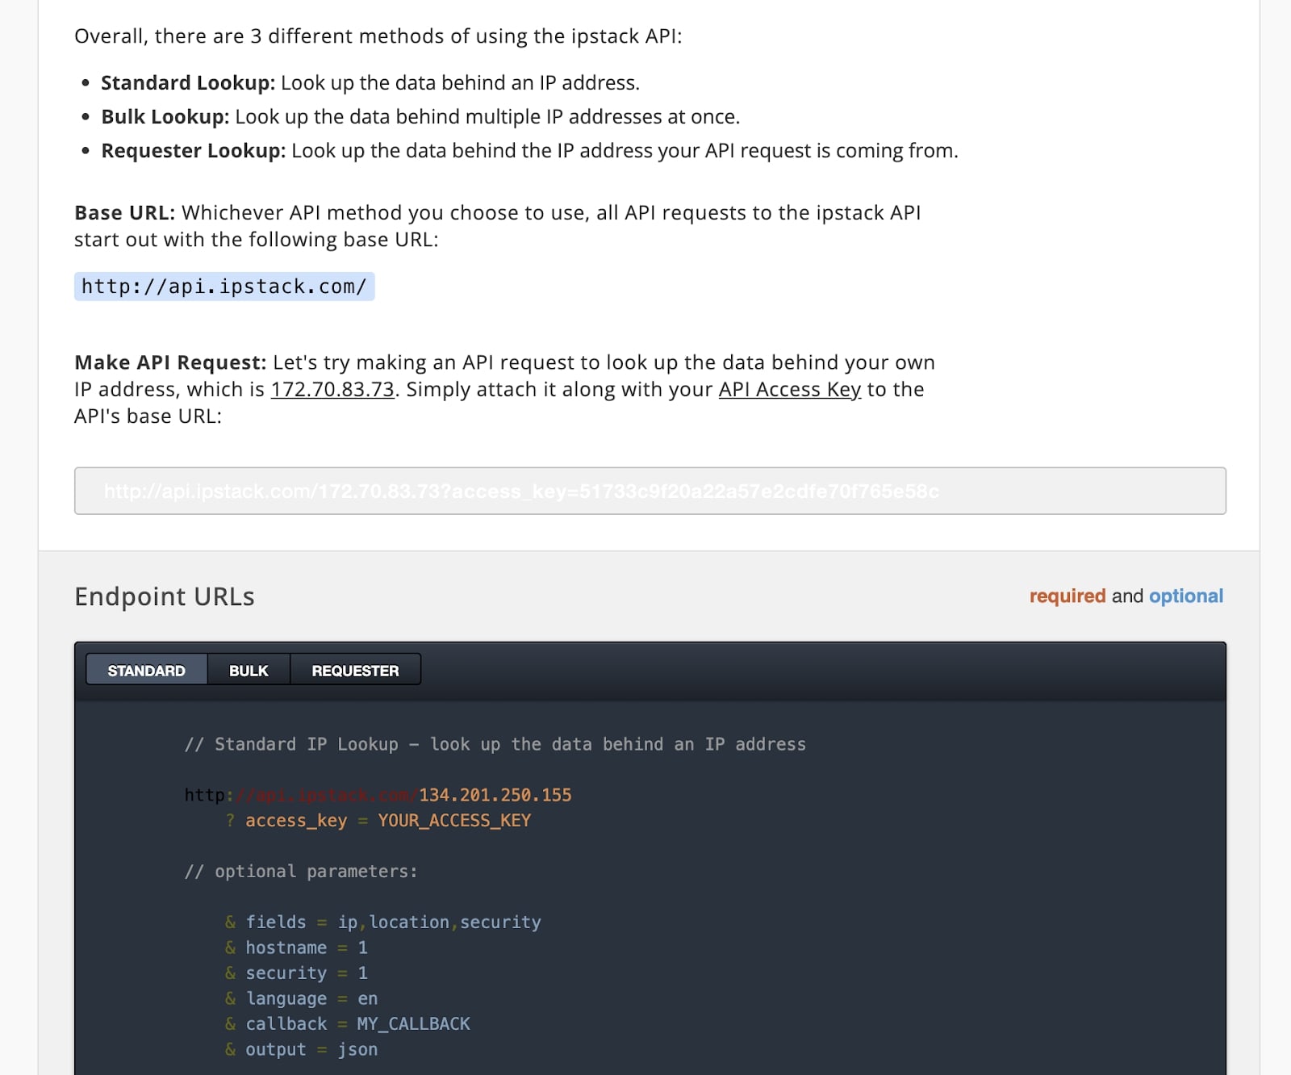Screen dimensions: 1291x1075
Task: Switch to the STANDARD endpoint tab
Action: 146,670
